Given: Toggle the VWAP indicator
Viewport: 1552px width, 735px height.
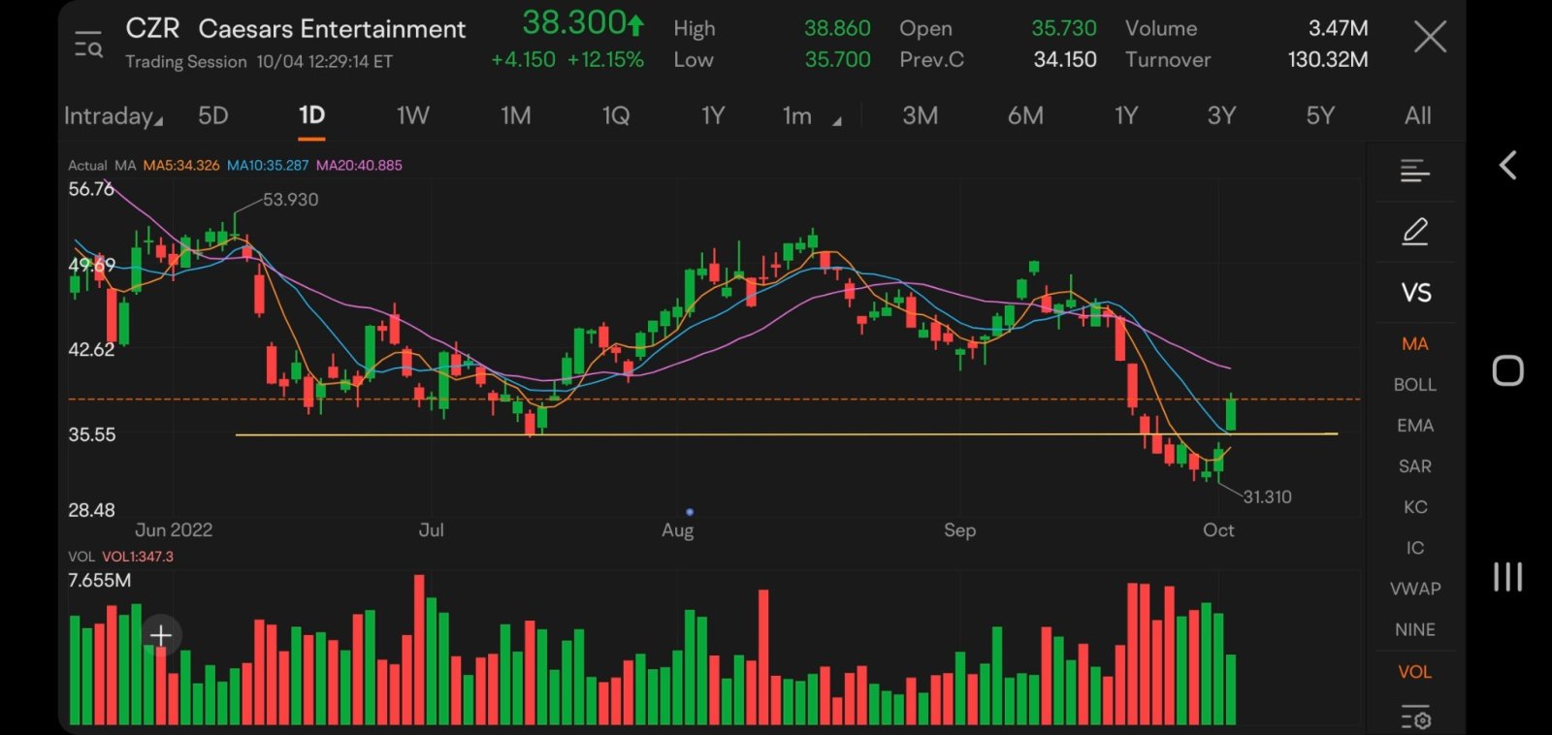Looking at the screenshot, I should click(x=1415, y=589).
